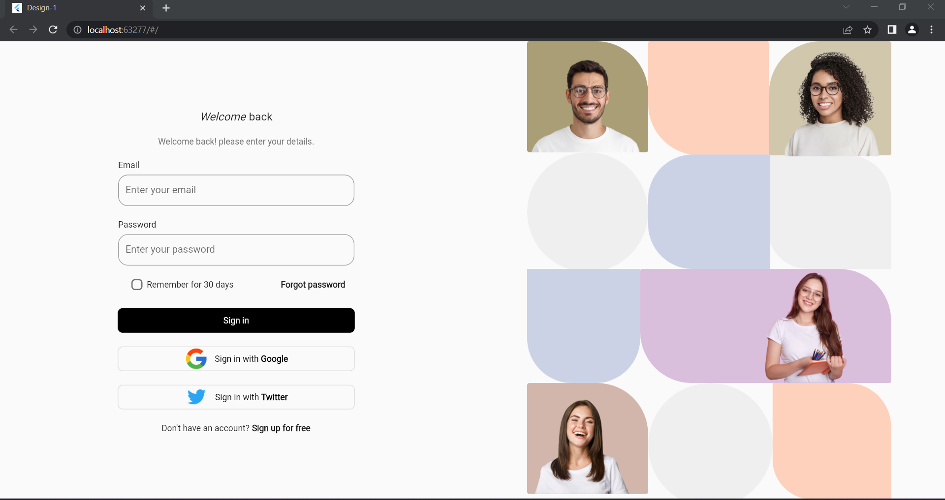Bookmark this page with the star icon
The image size is (945, 500).
pos(868,30)
